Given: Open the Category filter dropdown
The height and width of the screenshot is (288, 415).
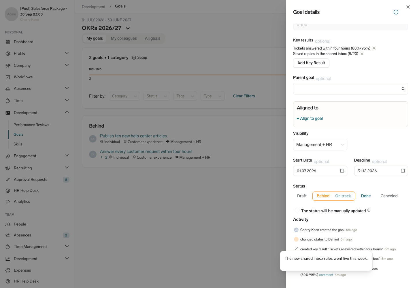Looking at the screenshot, I should pos(124,96).
